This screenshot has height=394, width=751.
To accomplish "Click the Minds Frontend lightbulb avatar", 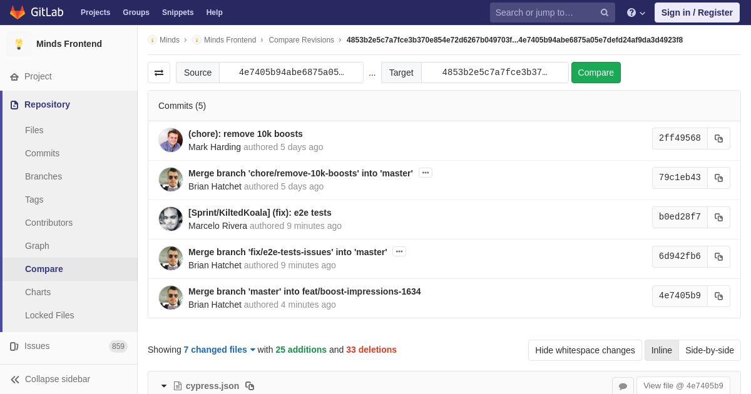I will point(19,44).
